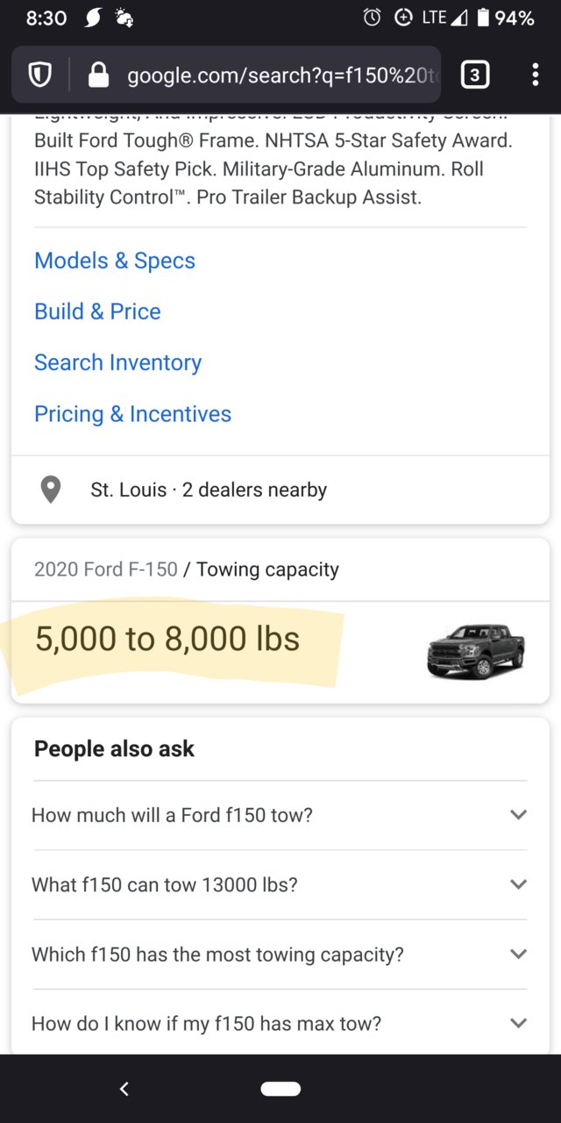Tap the Brave shield icon

tap(40, 75)
